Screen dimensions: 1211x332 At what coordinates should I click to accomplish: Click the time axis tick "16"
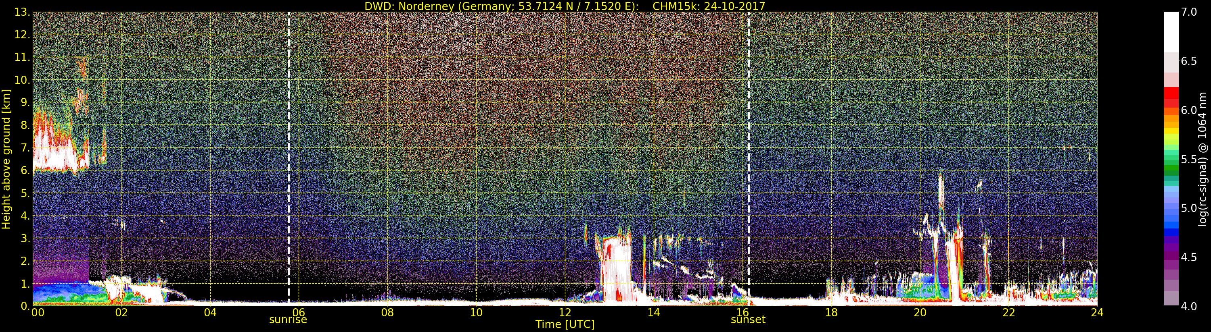[742, 312]
